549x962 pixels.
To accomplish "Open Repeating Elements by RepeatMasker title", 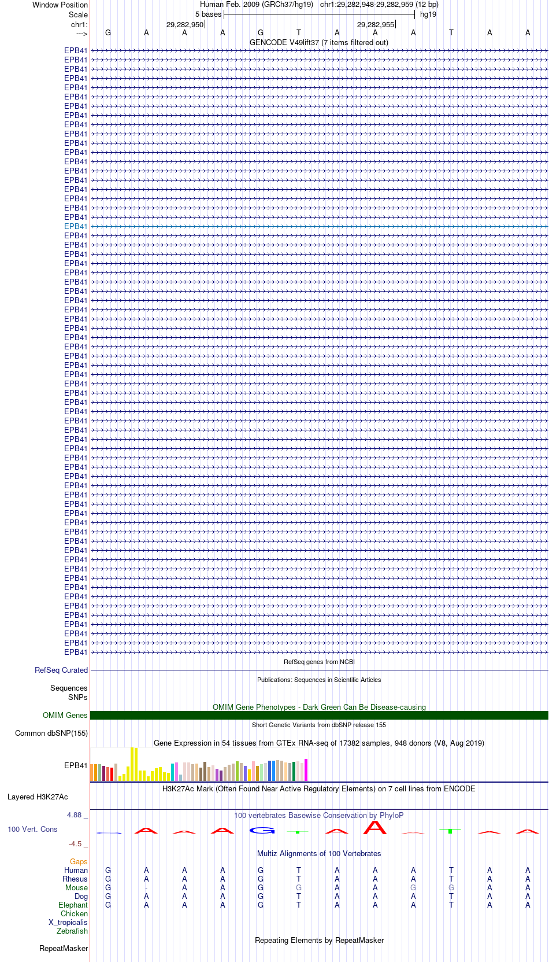I will [319, 940].
